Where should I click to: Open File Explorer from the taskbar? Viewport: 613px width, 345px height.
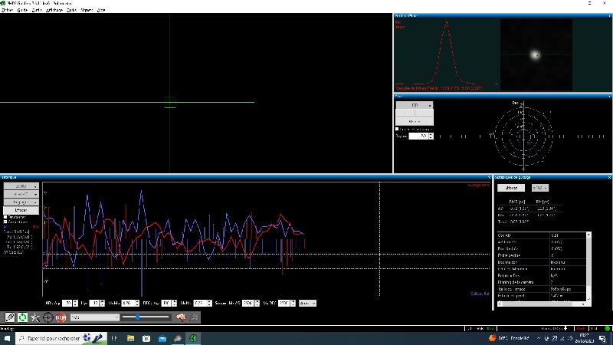click(130, 338)
